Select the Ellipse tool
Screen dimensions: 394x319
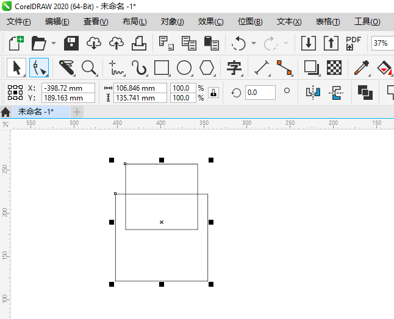(x=184, y=68)
